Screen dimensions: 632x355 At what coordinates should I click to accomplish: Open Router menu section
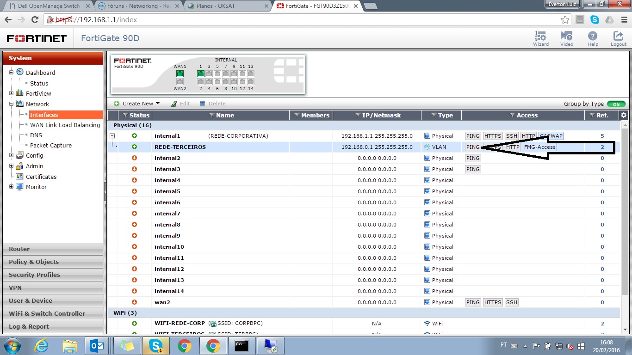pyautogui.click(x=53, y=249)
